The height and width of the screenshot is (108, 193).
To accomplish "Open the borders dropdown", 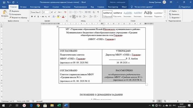I will [x=97, y=16].
